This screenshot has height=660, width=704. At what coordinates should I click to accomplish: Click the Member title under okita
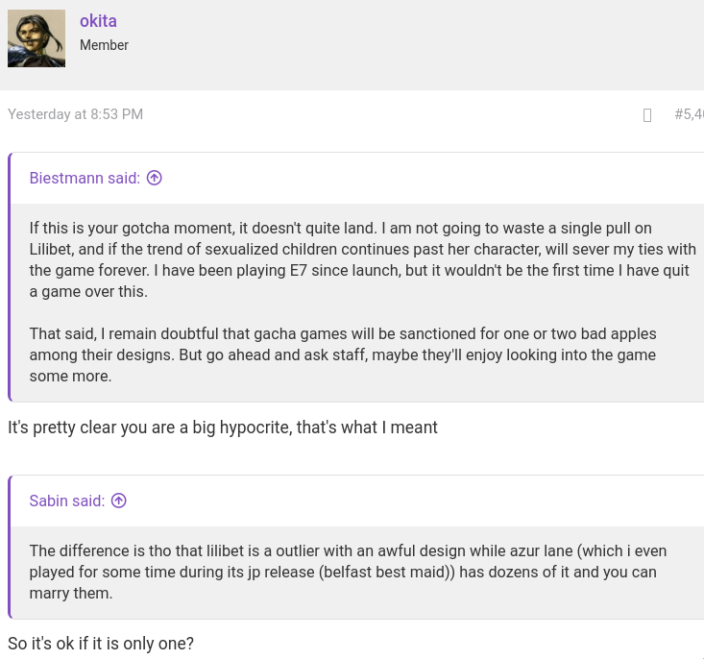point(104,45)
